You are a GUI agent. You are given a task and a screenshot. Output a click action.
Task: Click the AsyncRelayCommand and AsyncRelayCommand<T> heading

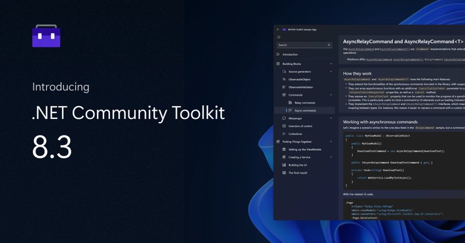[403, 41]
